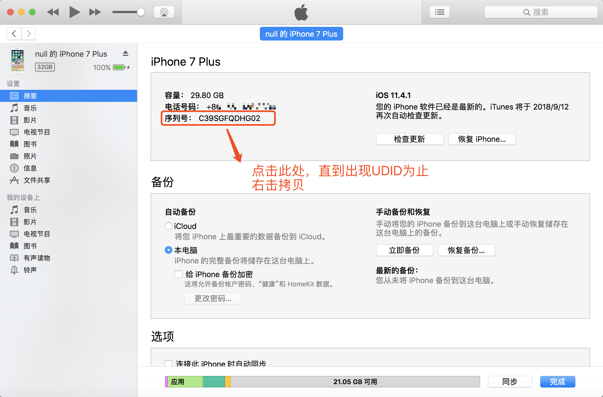
Task: Enable 给 iPhone 备份加密 checkbox
Action: (178, 274)
